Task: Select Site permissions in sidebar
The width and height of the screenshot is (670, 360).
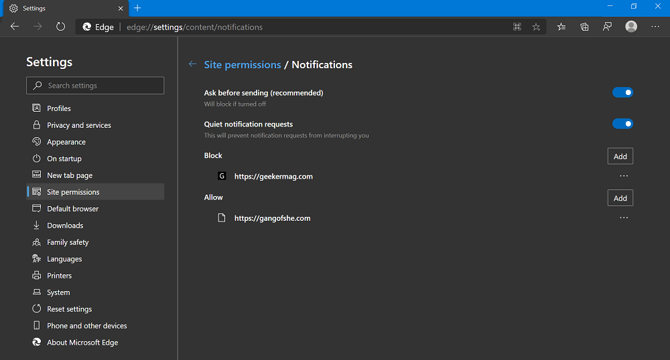Action: click(x=95, y=191)
